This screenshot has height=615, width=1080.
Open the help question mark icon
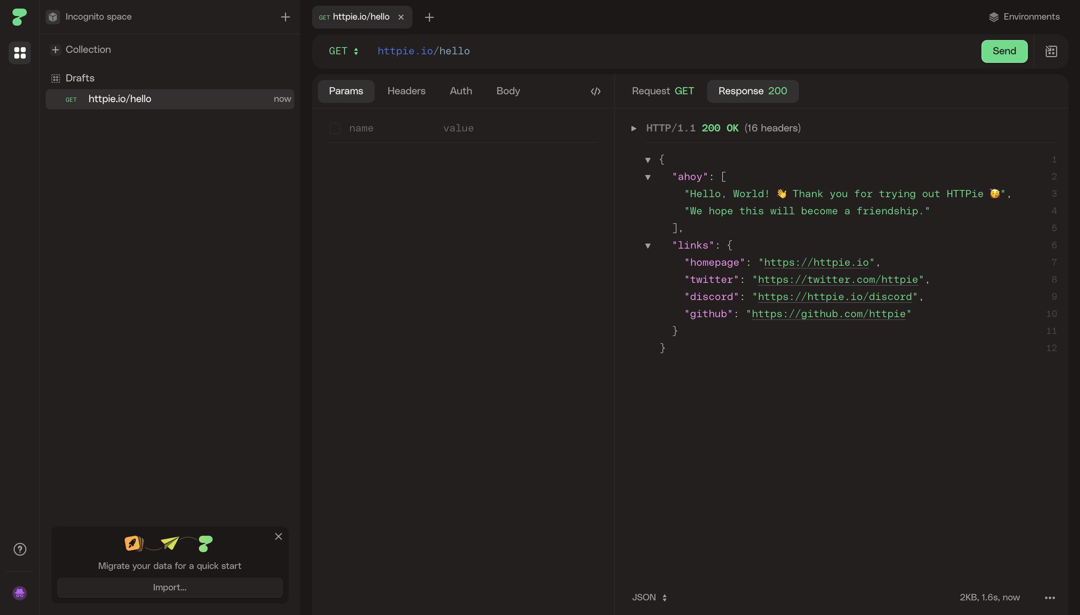20,549
